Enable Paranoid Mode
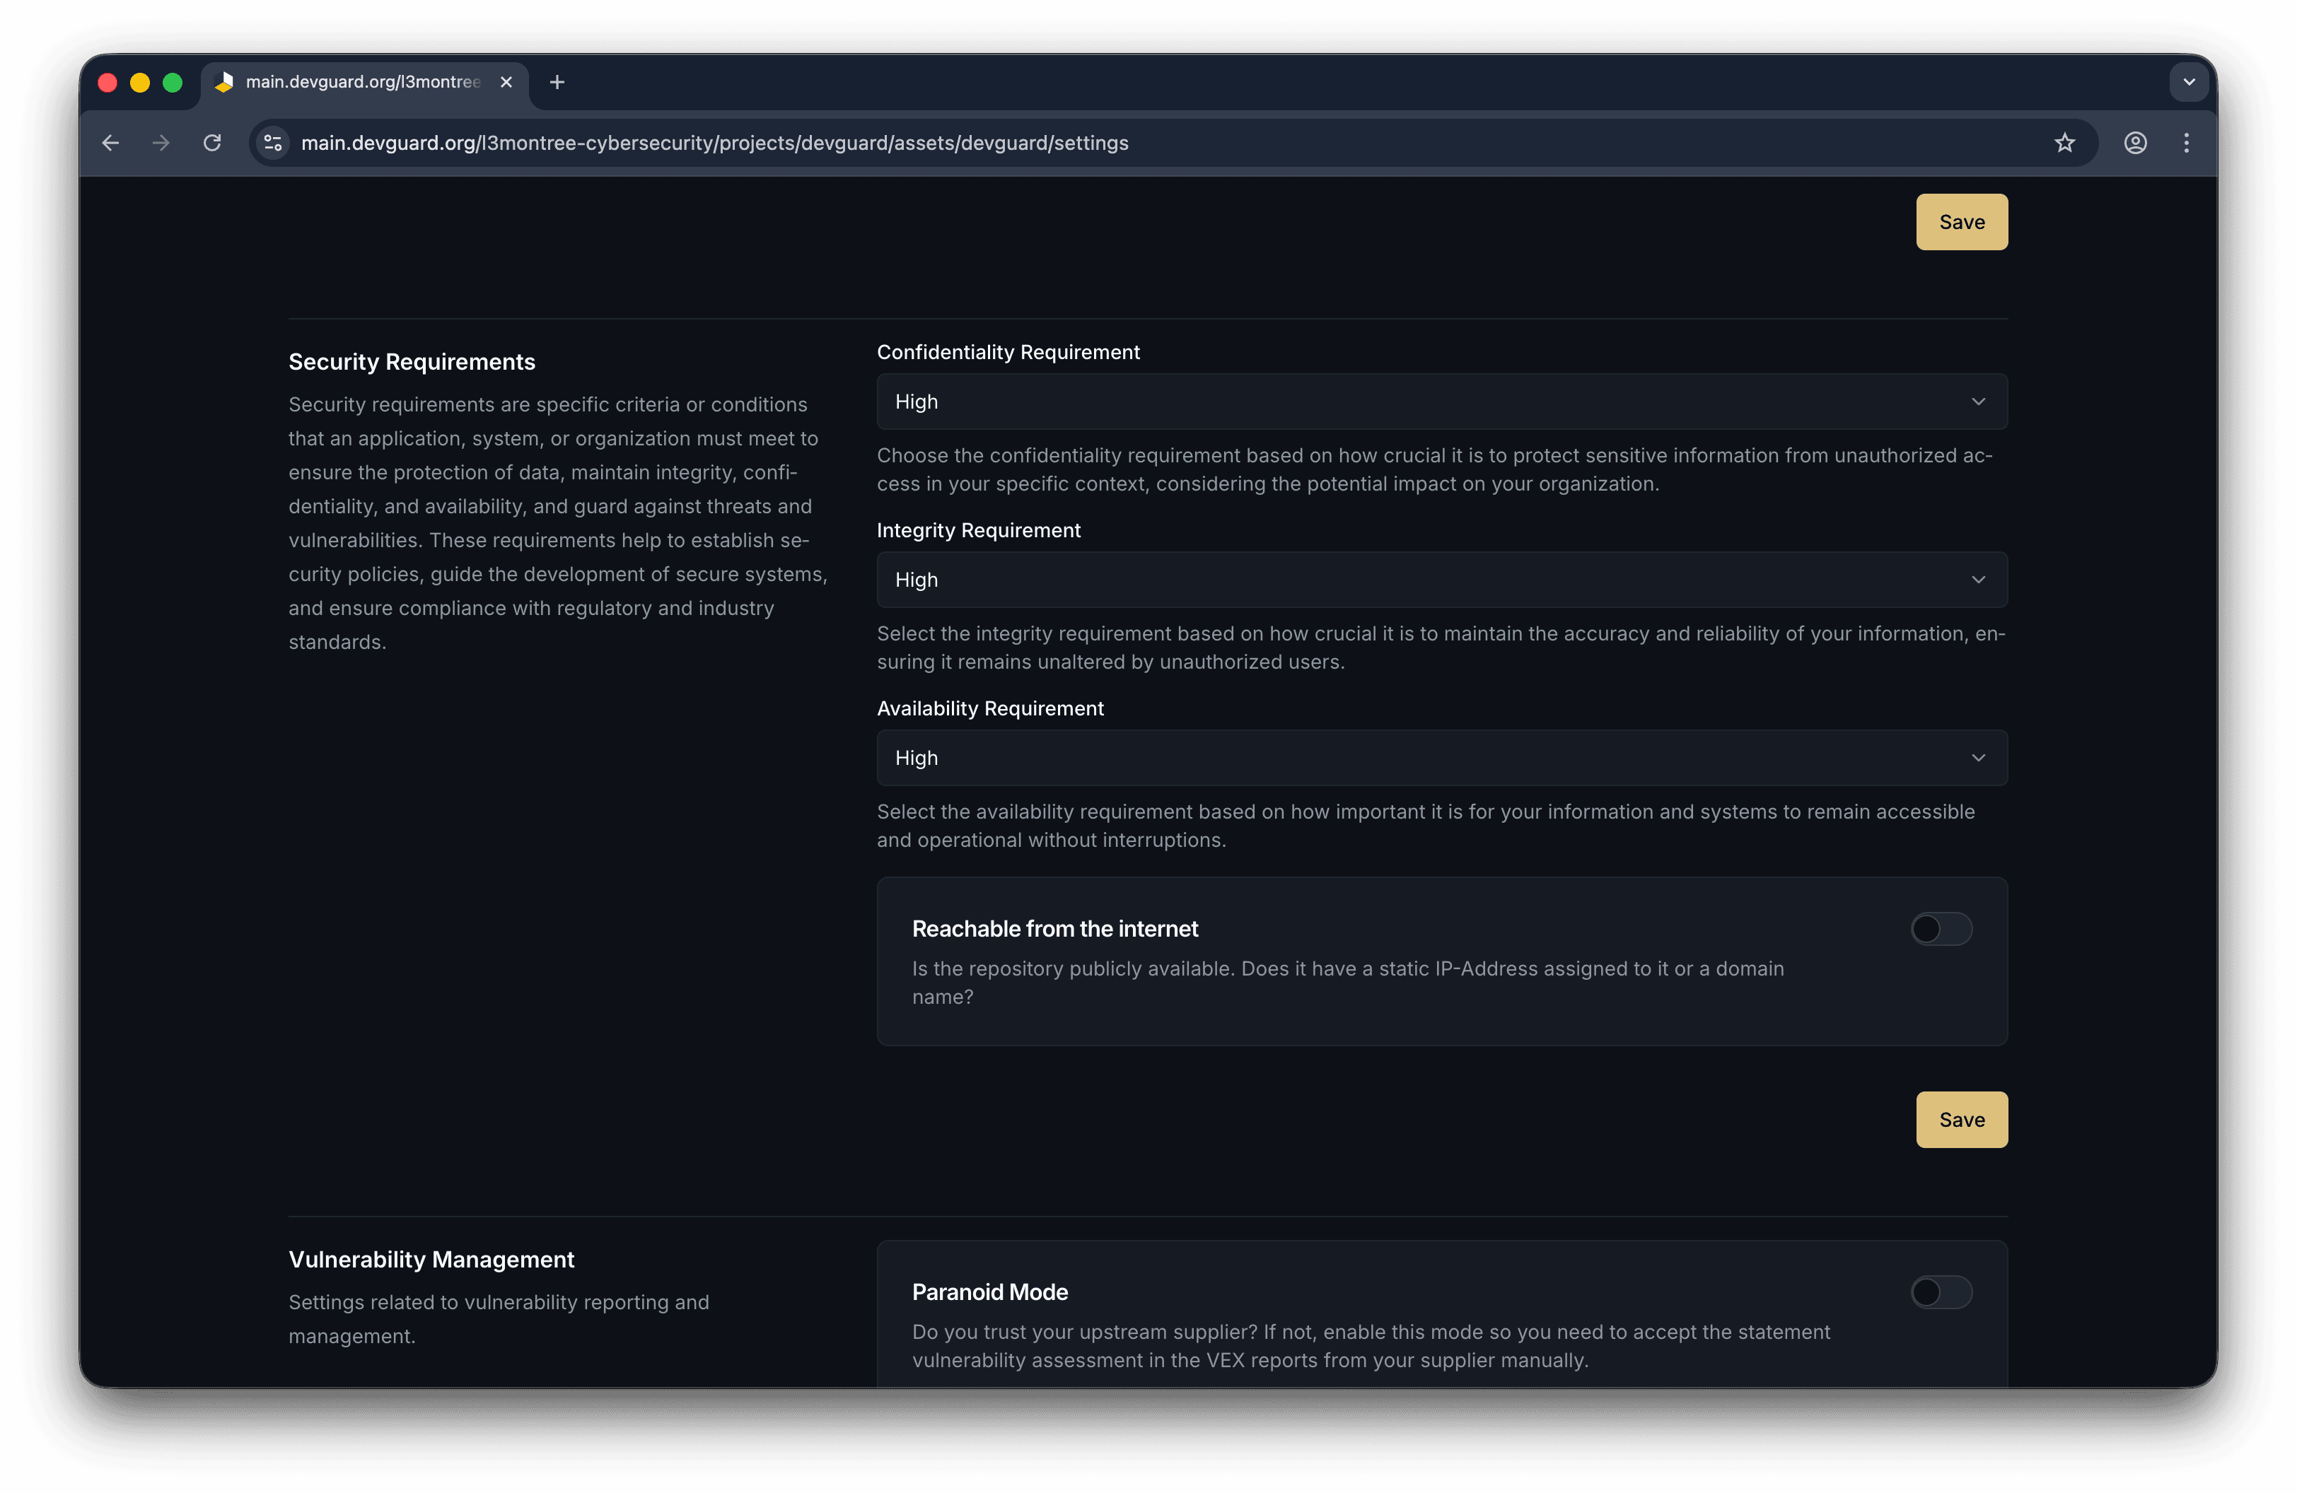The image size is (2297, 1493). pos(1940,1292)
